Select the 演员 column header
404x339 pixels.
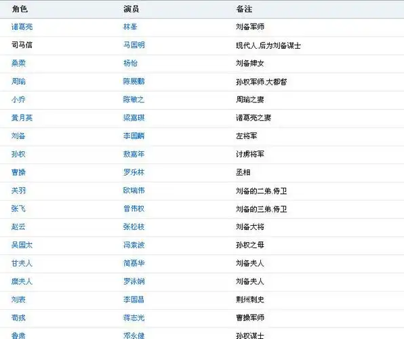131,9
